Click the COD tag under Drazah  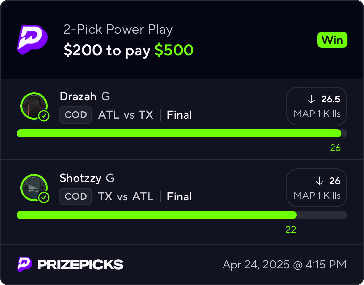point(76,115)
